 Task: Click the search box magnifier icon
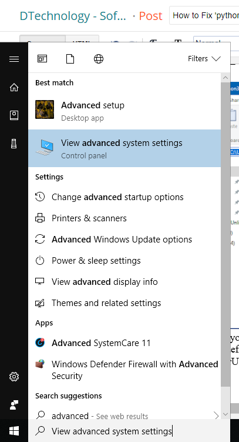click(x=41, y=430)
